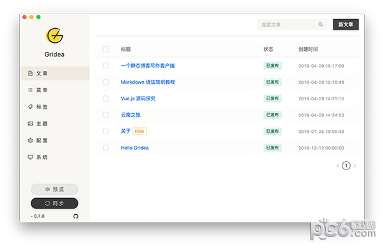Open the post Hello Gridea
The height and width of the screenshot is (248, 384).
click(x=134, y=148)
